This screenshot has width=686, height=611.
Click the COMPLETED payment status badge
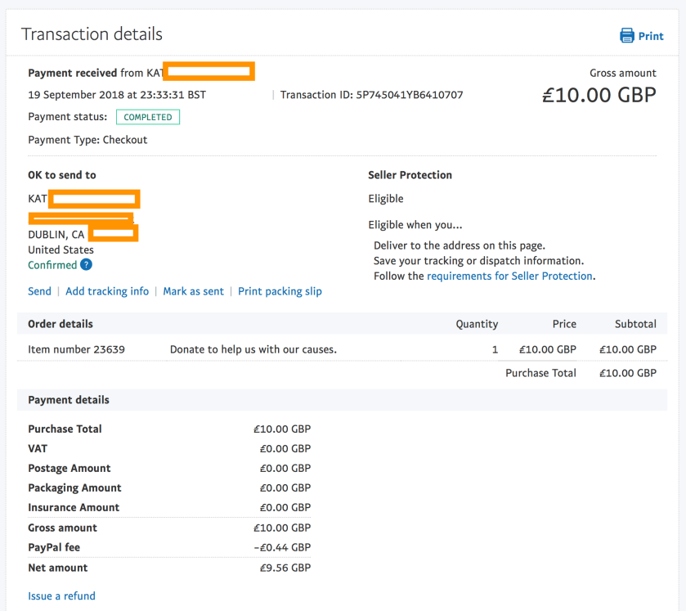148,117
